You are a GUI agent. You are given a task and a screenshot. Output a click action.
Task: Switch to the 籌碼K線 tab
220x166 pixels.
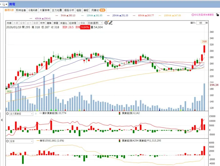[9, 10]
